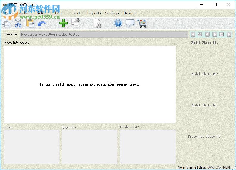Close the FRSTrainTracker window

click(x=229, y=4)
